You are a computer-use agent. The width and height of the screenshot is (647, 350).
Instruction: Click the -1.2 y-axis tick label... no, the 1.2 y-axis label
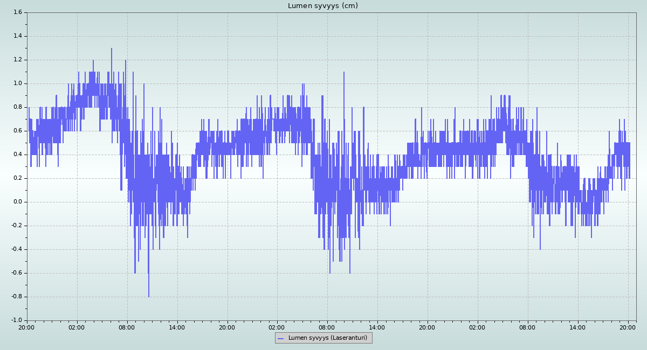point(17,60)
